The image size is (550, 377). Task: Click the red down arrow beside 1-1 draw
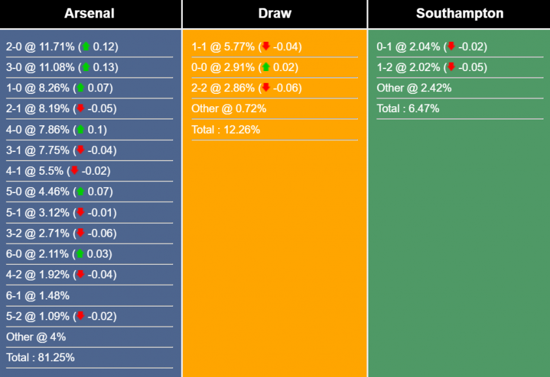tap(266, 47)
